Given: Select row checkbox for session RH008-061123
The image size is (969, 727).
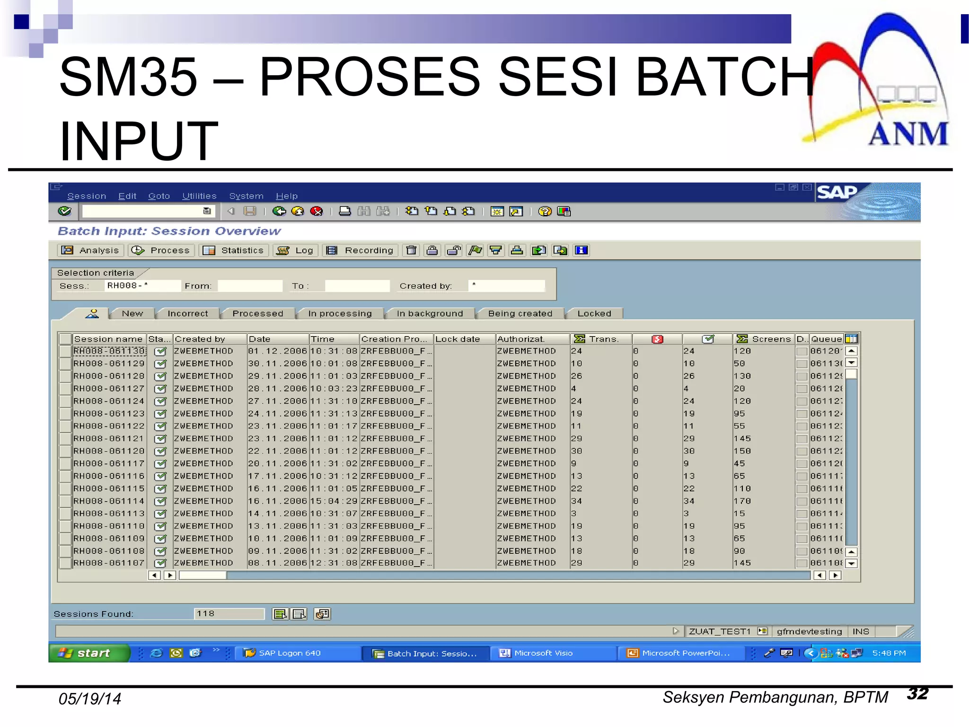Looking at the screenshot, I should pos(65,414).
